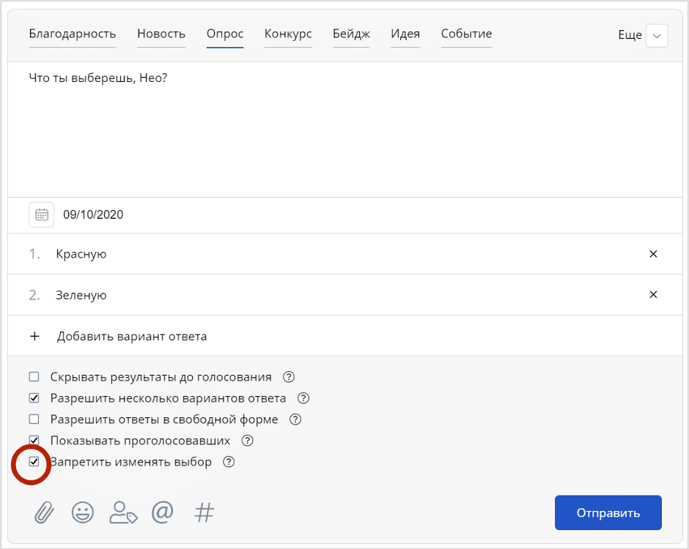The image size is (689, 549).
Task: Click the @ mention icon
Action: pyautogui.click(x=162, y=512)
